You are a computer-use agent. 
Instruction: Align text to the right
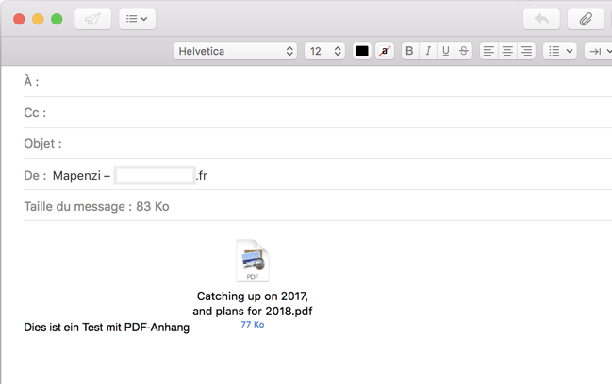526,51
